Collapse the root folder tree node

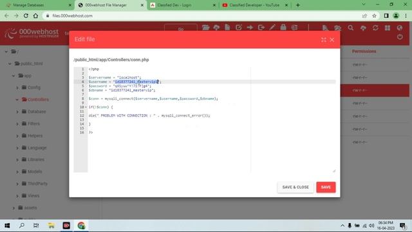click(6, 52)
